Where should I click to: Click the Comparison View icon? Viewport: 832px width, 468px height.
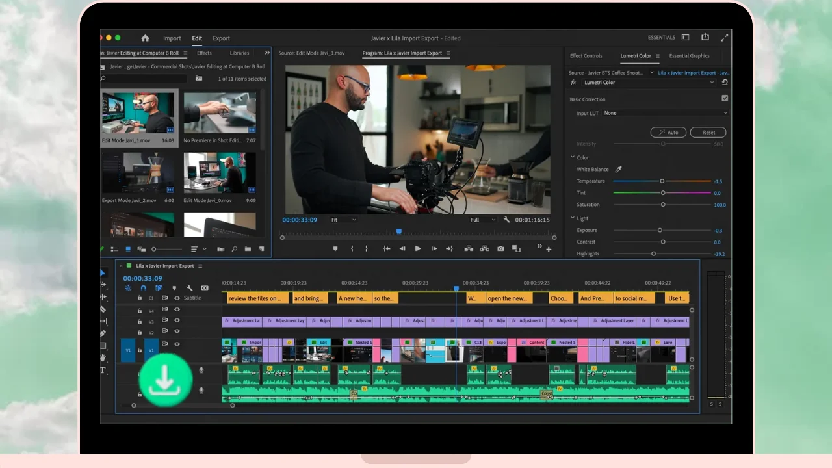516,248
